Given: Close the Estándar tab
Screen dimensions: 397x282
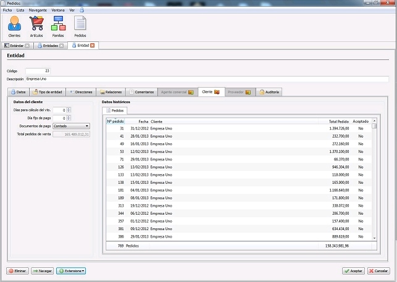Looking at the screenshot, I should 27,46.
